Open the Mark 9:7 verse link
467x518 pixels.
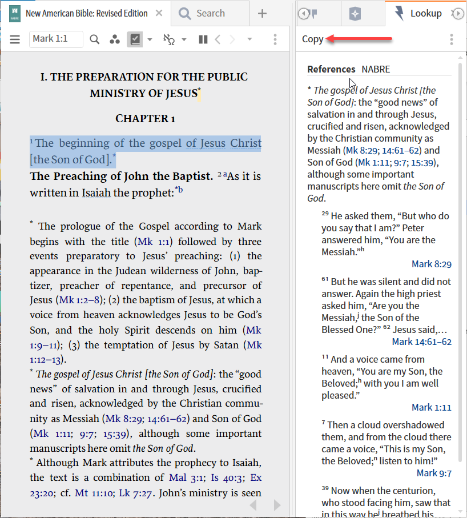(x=434, y=473)
